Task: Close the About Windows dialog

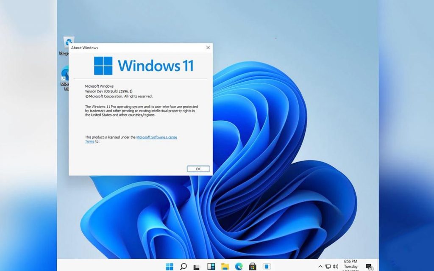Action: click(x=208, y=47)
